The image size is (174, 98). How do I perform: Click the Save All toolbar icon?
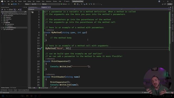click(16, 4)
